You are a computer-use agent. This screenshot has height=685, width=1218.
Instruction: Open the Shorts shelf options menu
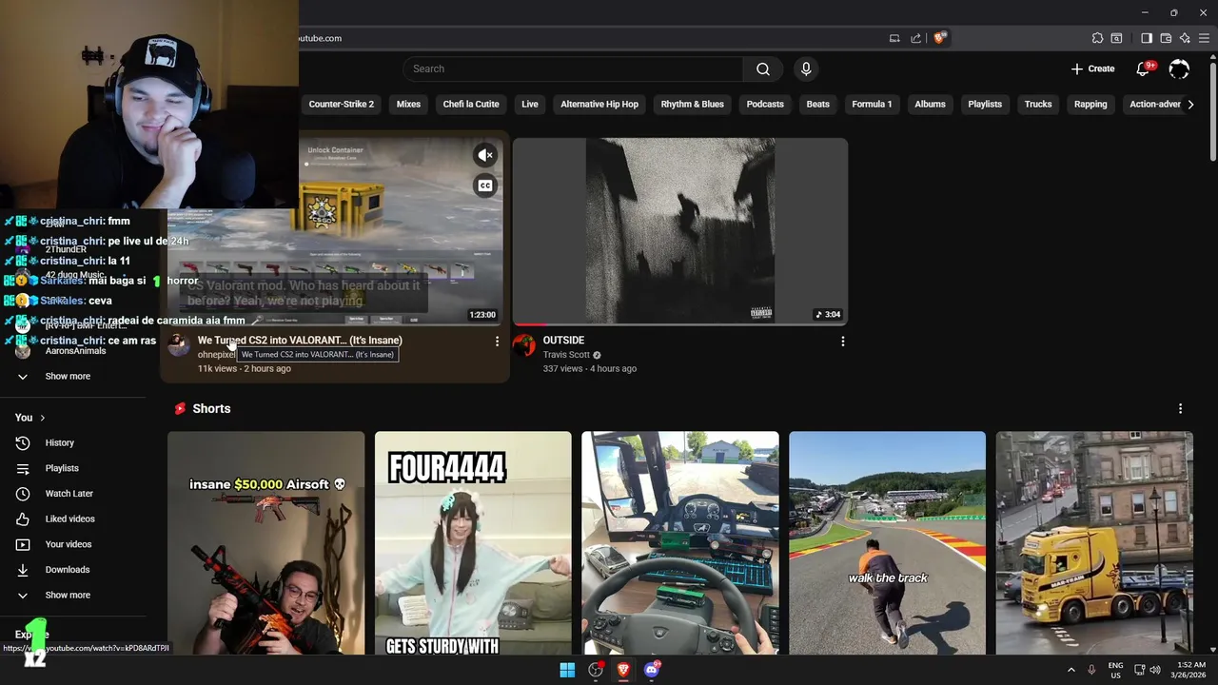pyautogui.click(x=1180, y=408)
